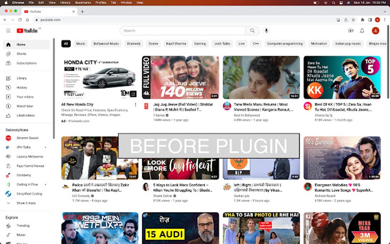This screenshot has height=244, width=390.
Task: Start a voice search with the microphone
Action: [266, 31]
